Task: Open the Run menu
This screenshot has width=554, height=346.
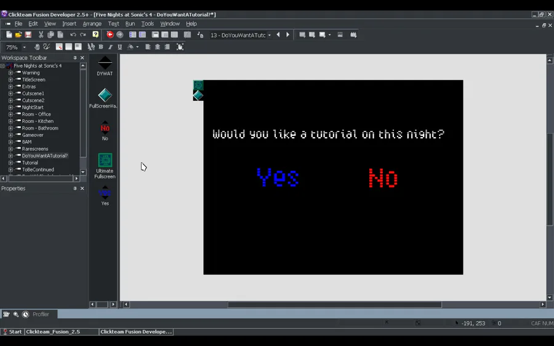Action: pyautogui.click(x=130, y=23)
